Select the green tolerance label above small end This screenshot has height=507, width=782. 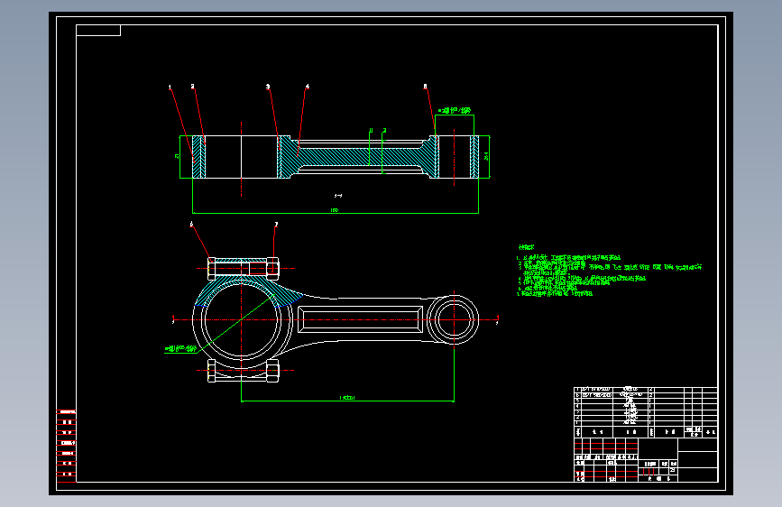click(455, 110)
